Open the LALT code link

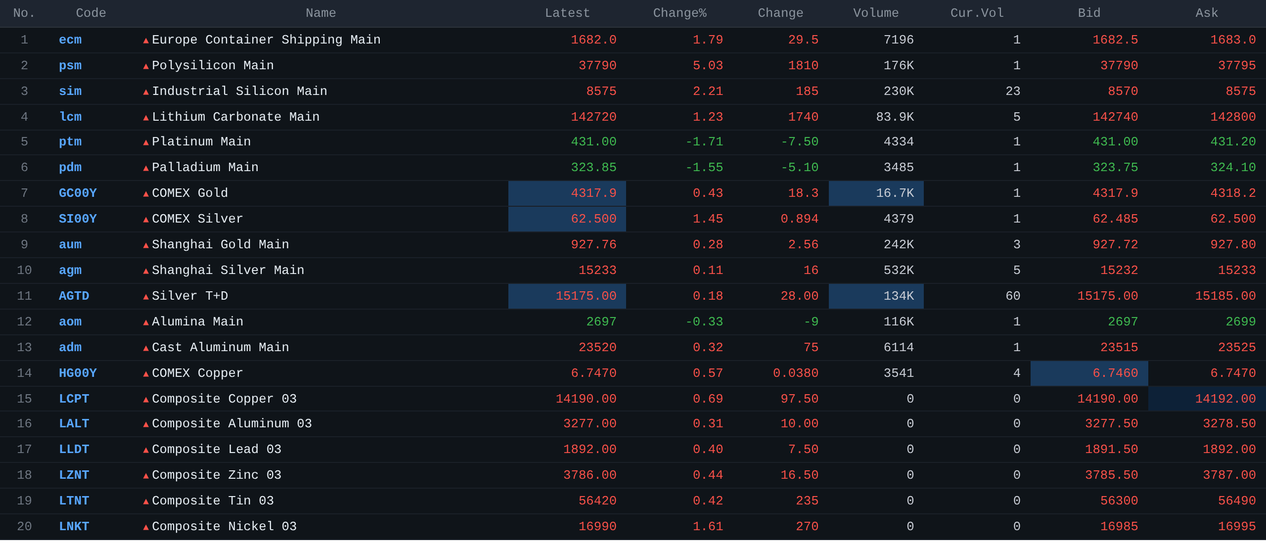74,424
